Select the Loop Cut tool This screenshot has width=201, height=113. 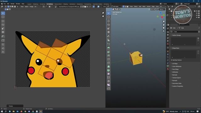pyautogui.click(x=109, y=59)
